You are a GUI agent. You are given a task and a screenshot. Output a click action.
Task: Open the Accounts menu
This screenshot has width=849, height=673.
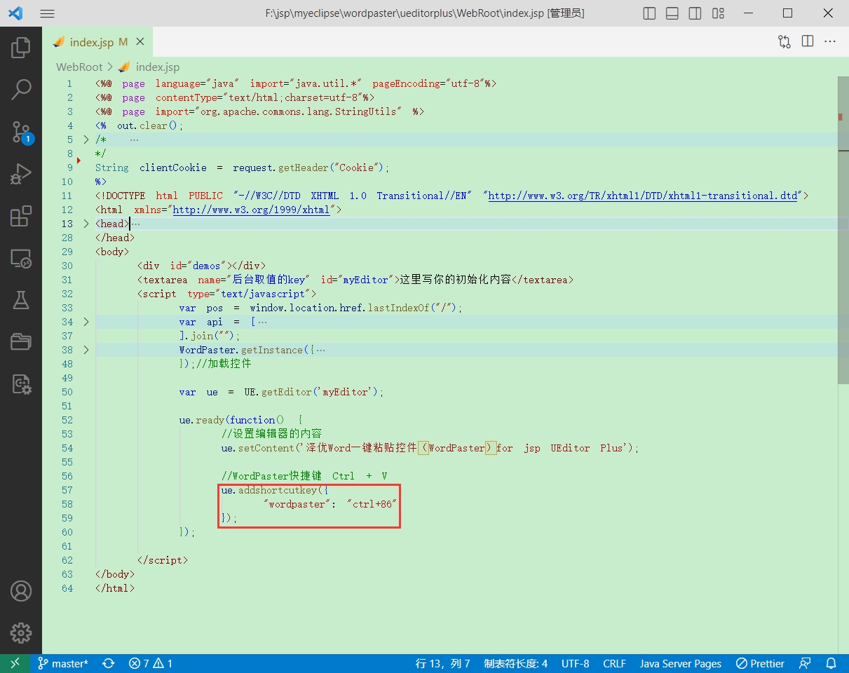21,591
